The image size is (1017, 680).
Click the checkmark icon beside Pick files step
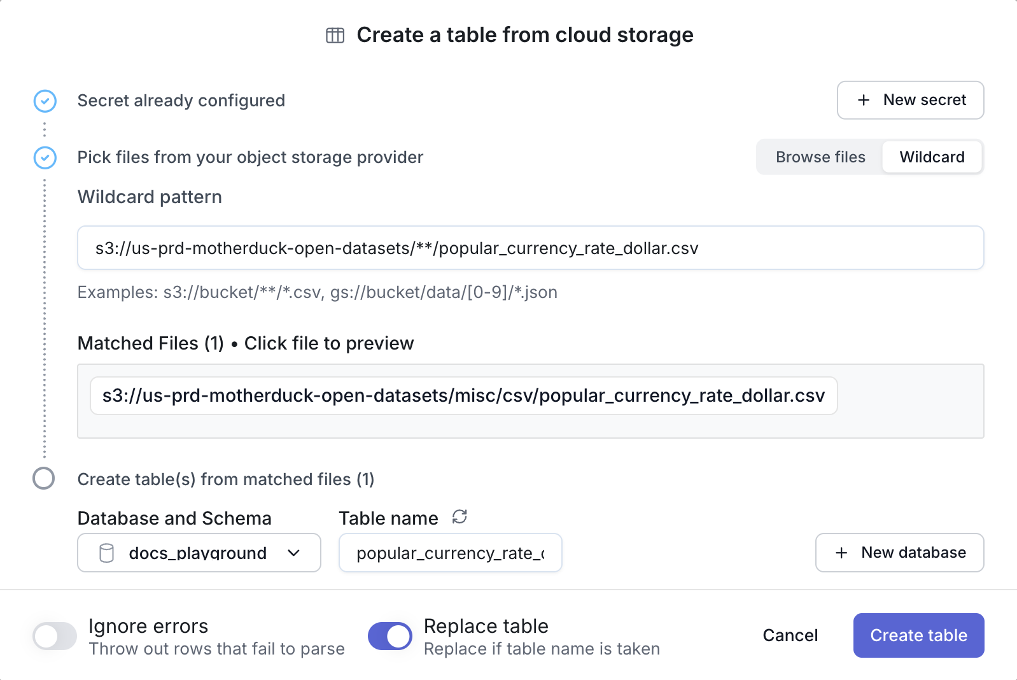click(x=45, y=158)
